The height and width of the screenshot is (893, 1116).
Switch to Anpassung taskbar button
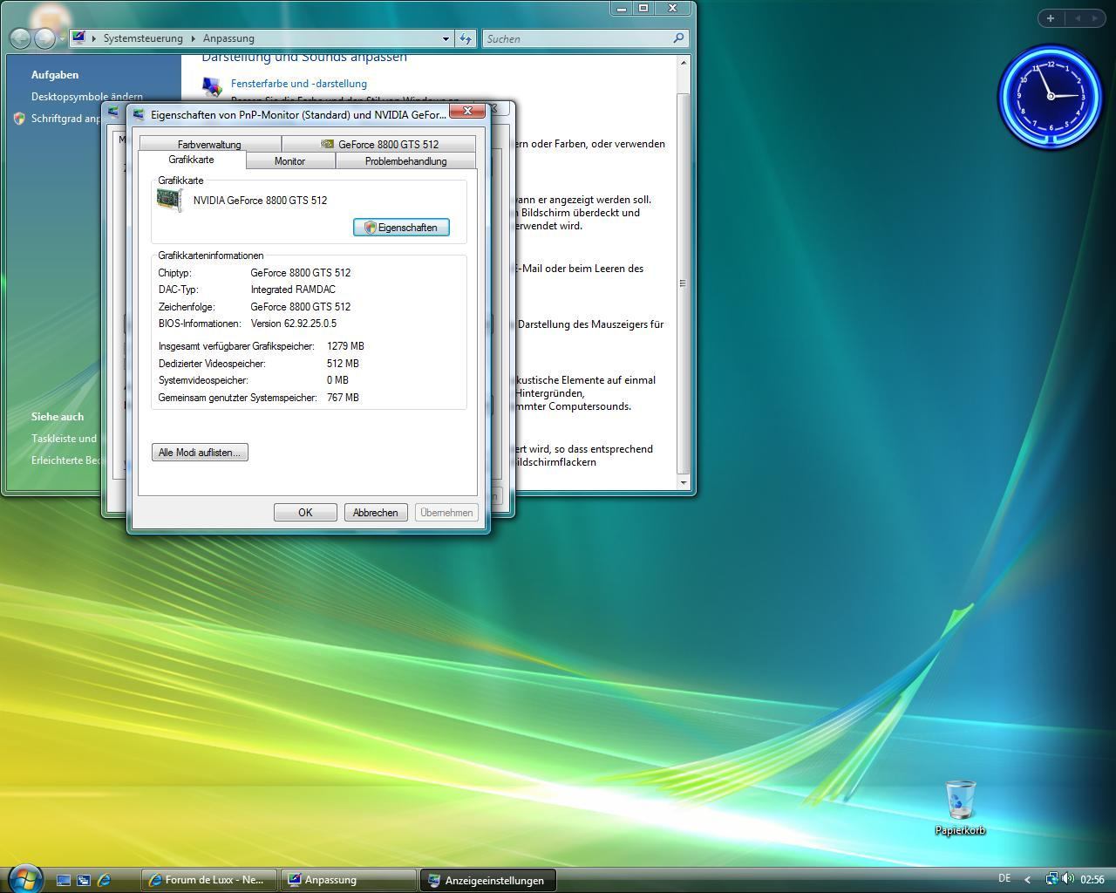click(x=349, y=880)
